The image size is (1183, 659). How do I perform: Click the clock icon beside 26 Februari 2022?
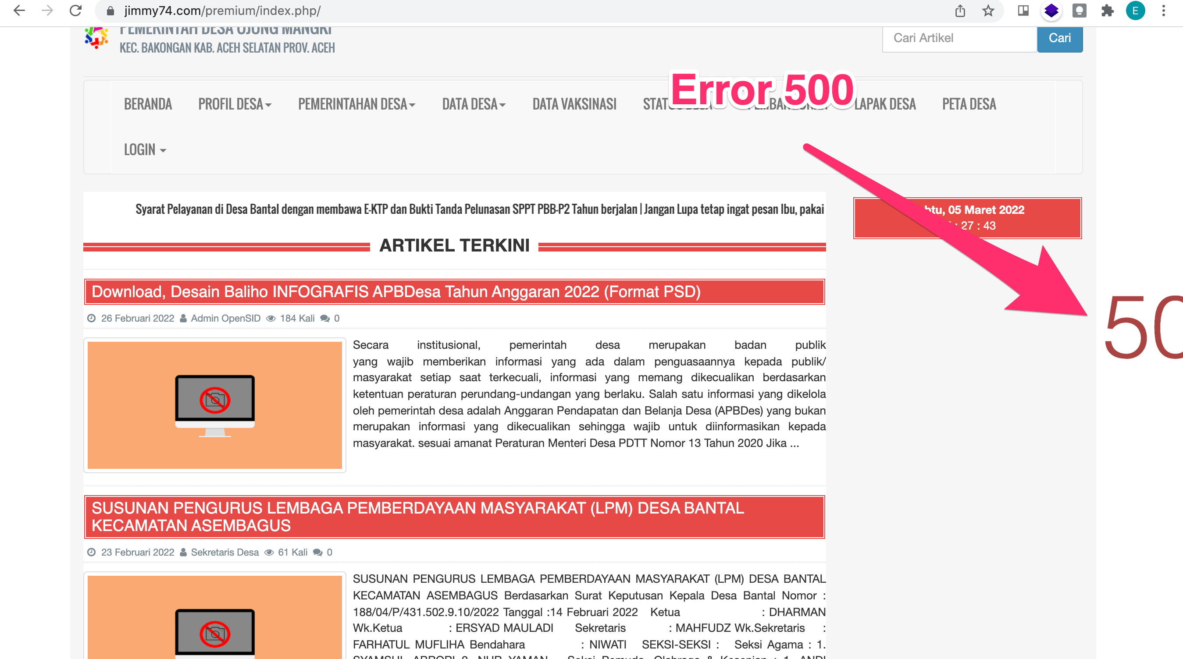pos(91,318)
